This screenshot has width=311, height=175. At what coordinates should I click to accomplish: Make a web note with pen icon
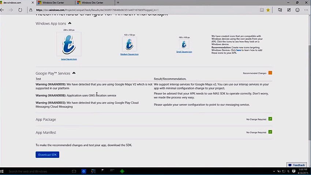[x=289, y=10]
